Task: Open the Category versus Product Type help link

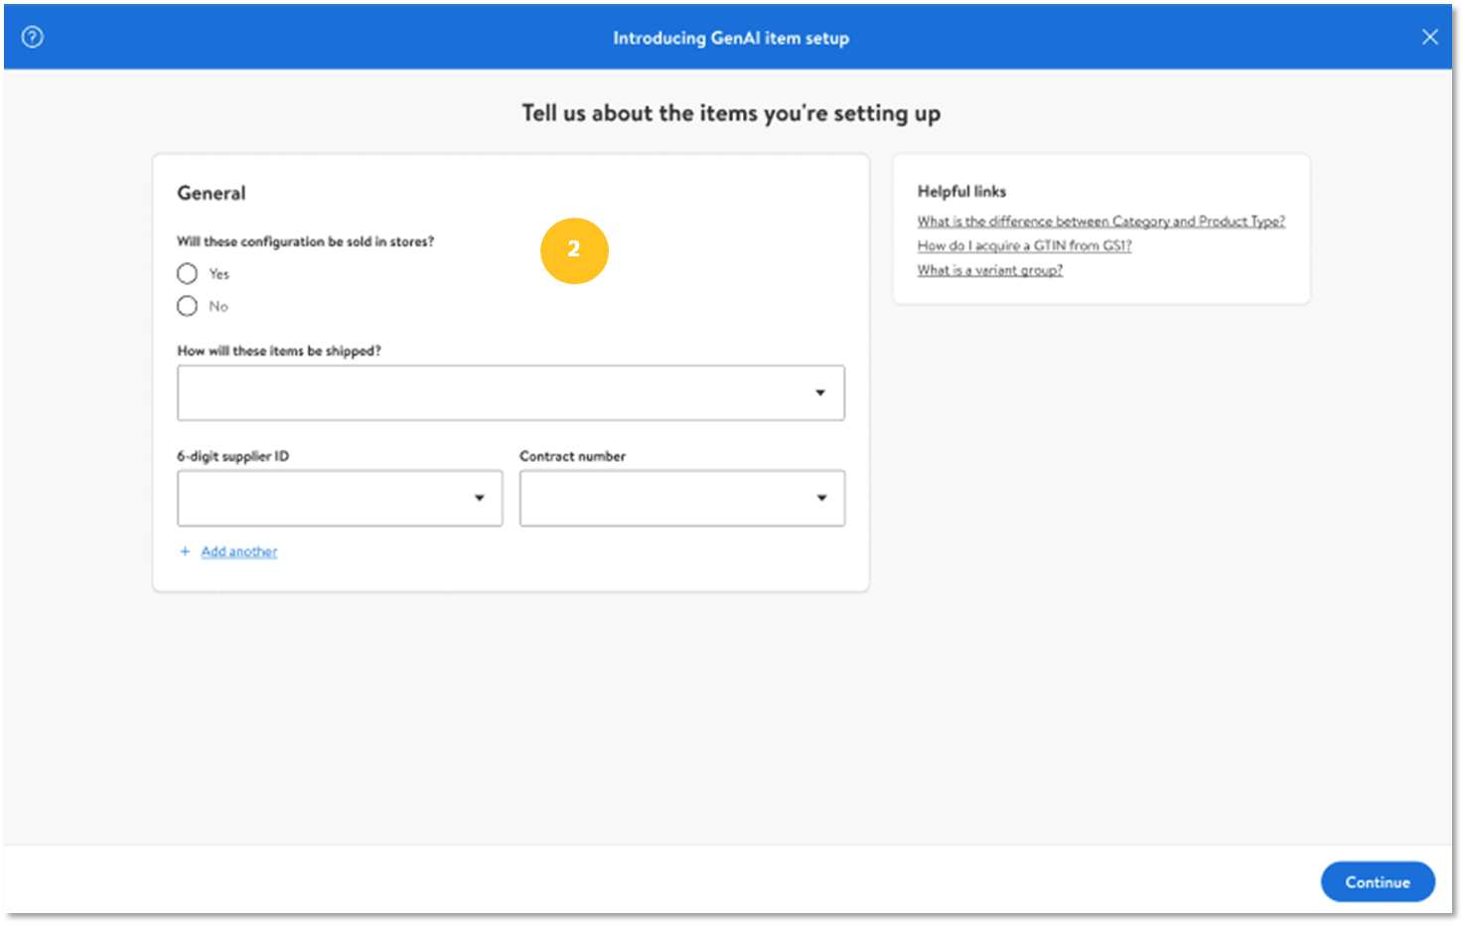Action: pyautogui.click(x=1100, y=222)
